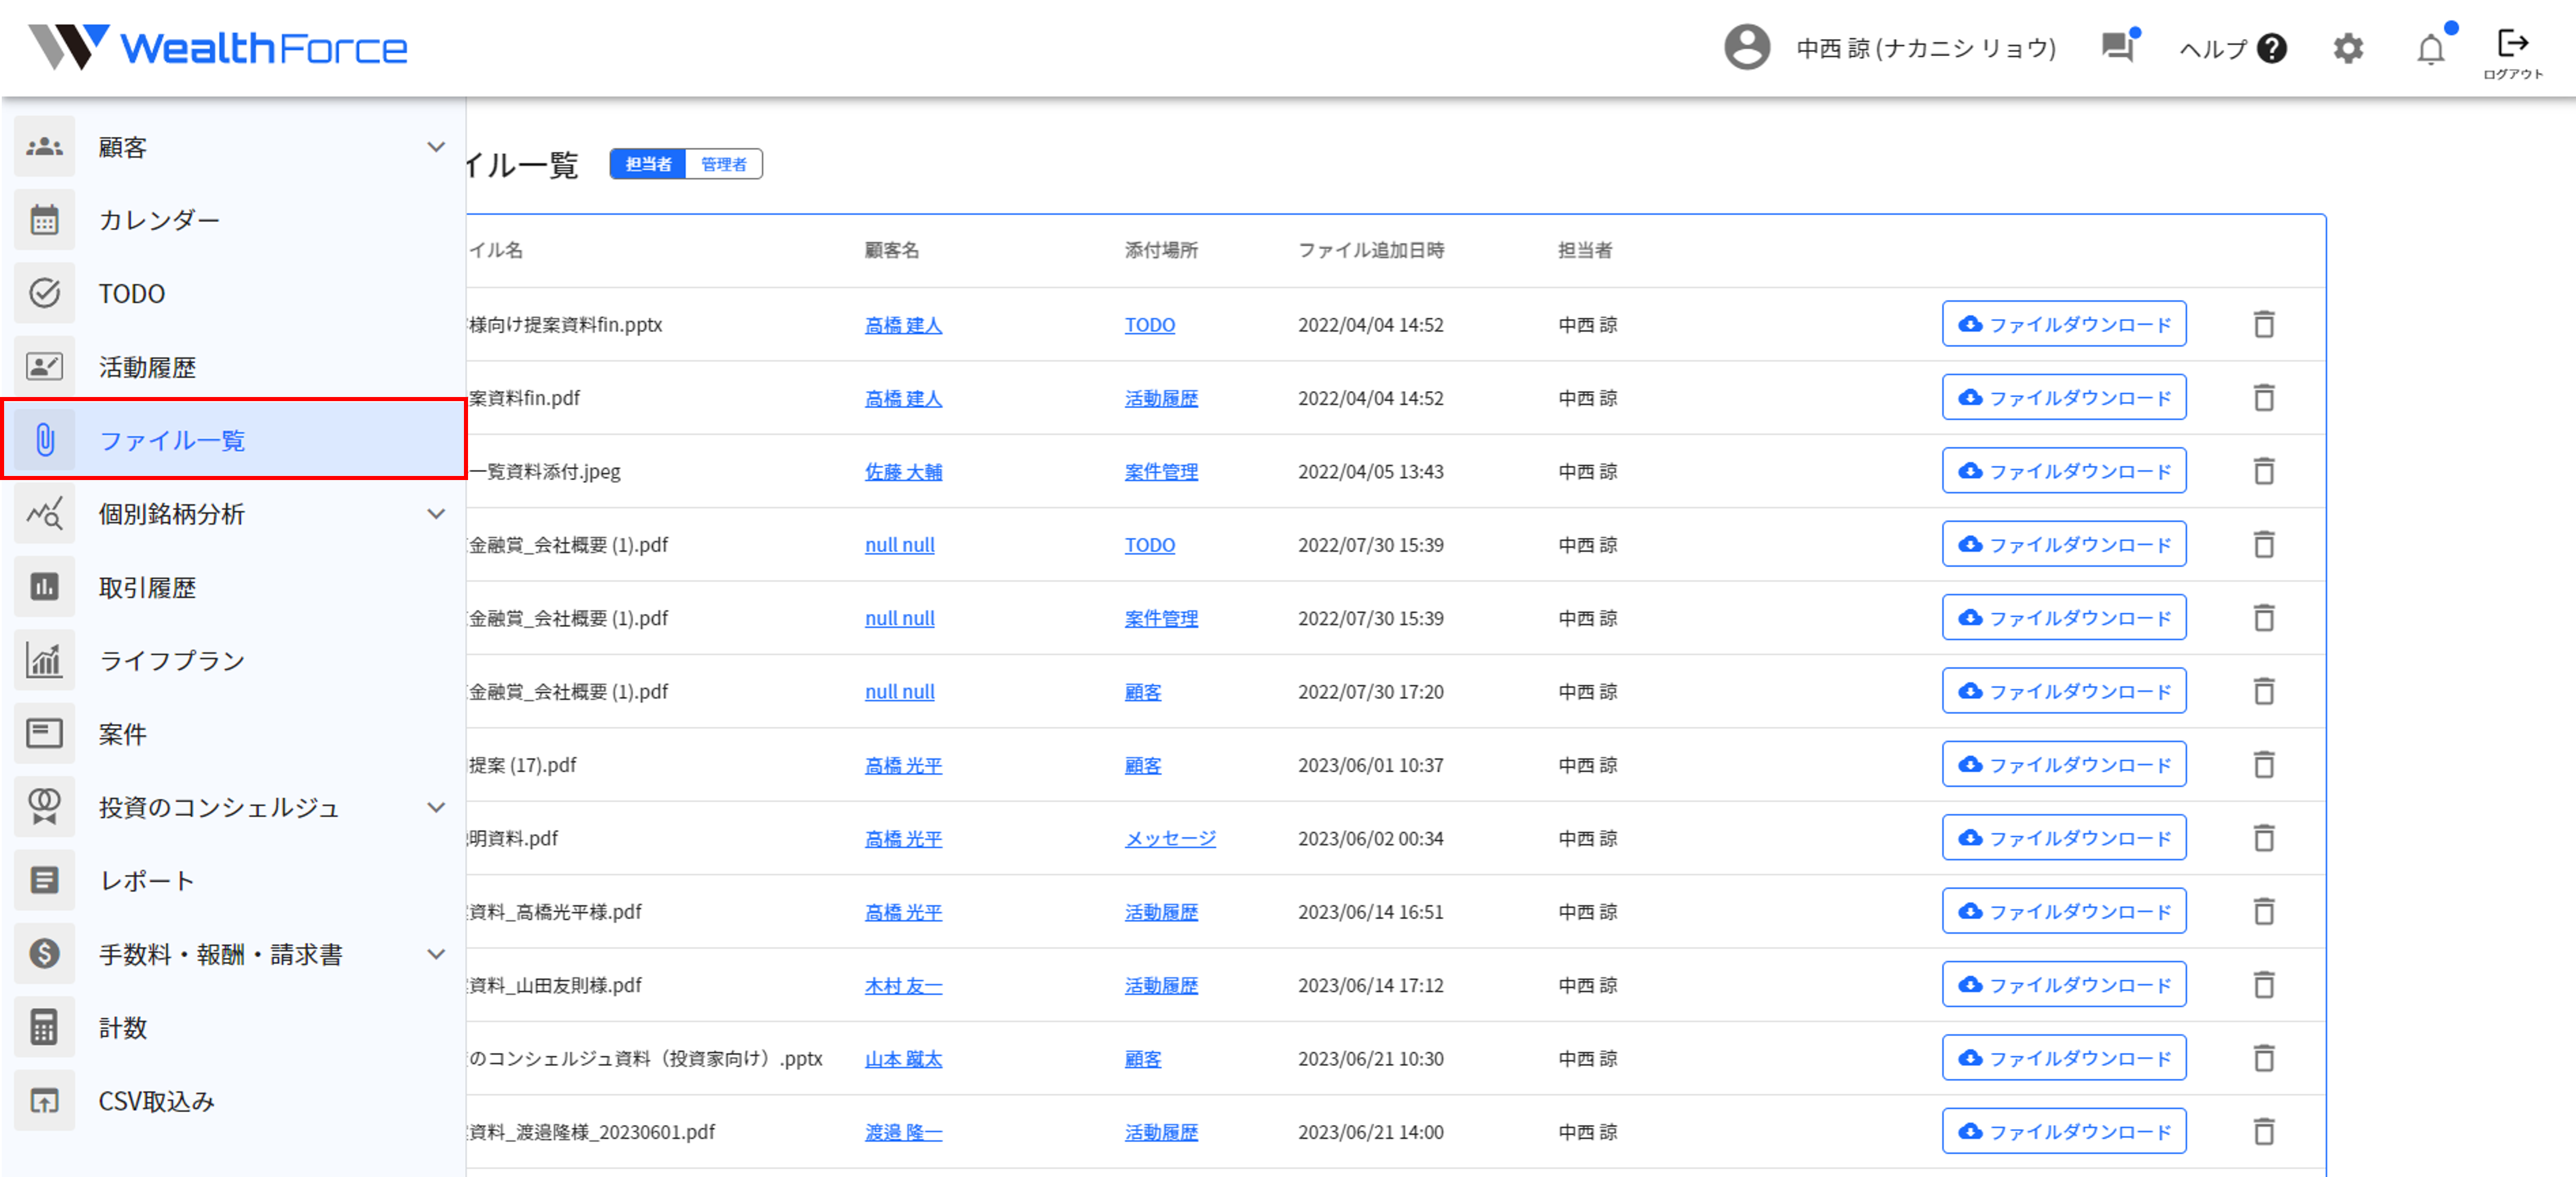2576x1177 pixels.
Task: Open the メッセージ attachment location link
Action: [1169, 838]
